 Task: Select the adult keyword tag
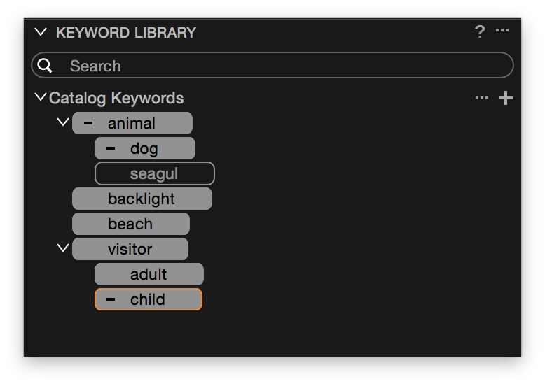149,274
